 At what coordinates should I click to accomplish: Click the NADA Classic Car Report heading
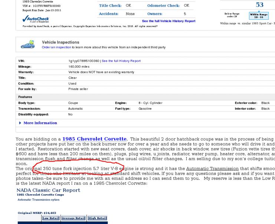coord(48,190)
